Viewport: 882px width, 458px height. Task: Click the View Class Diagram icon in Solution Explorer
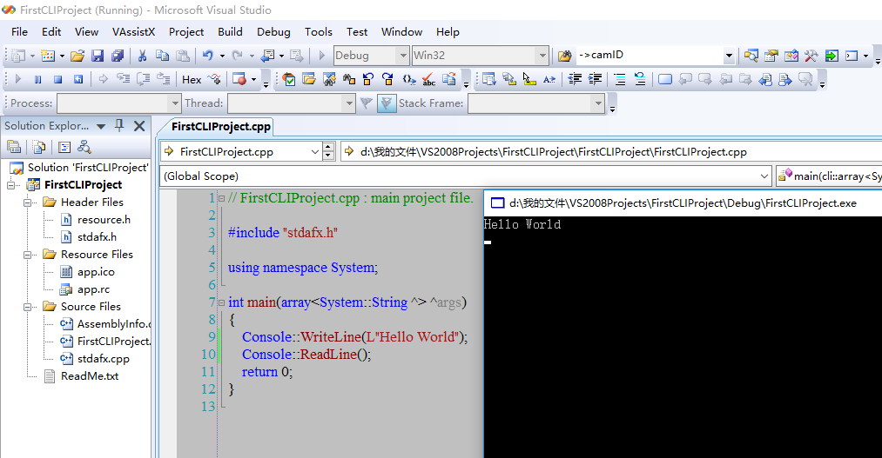pos(84,147)
